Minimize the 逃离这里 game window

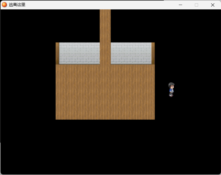coord(180,5)
